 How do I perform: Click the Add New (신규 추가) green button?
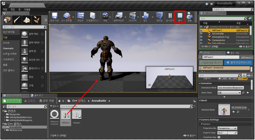pyautogui.click(x=12, y=101)
